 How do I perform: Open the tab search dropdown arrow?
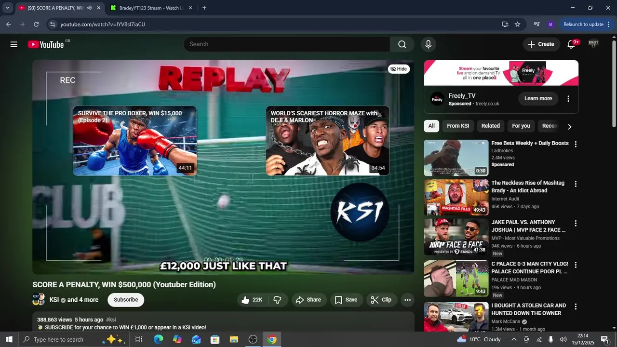click(7, 8)
